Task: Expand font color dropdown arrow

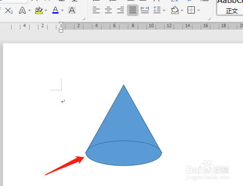Action: pos(63,11)
